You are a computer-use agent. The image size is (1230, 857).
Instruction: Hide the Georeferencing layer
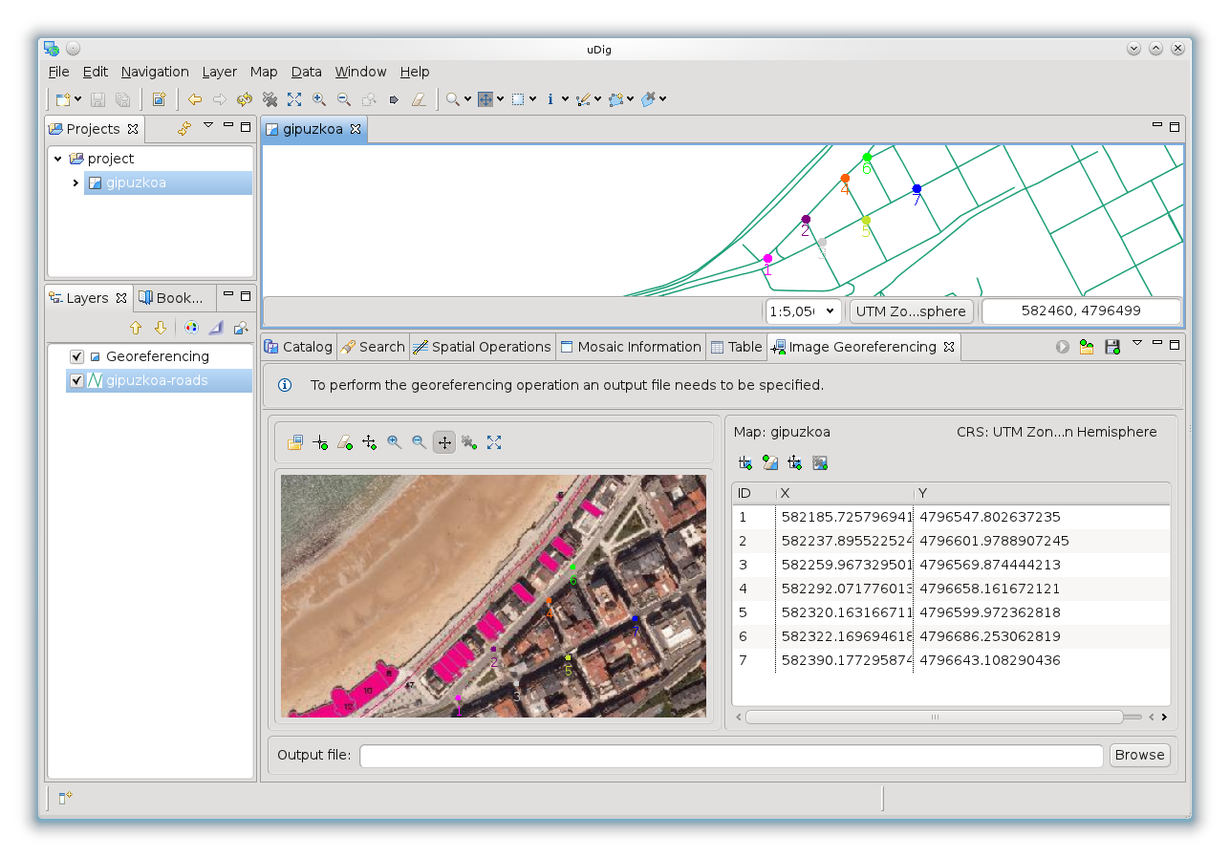(76, 355)
